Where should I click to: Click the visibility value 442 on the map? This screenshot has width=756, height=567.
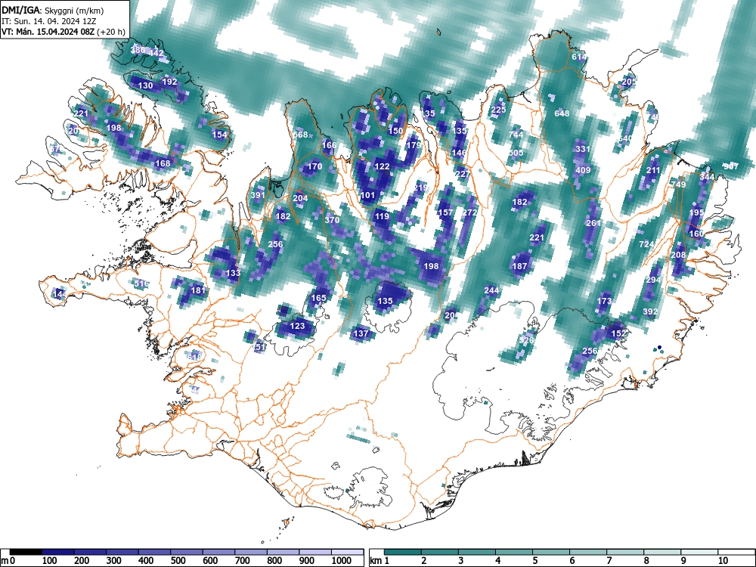(x=156, y=54)
